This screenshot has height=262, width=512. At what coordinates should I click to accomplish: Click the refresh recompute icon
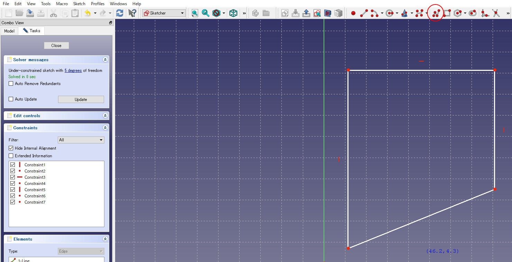point(120,13)
